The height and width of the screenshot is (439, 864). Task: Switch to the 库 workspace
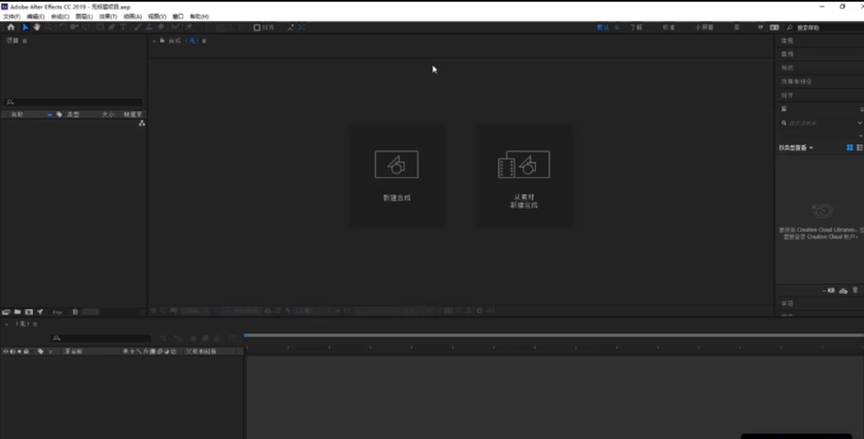737,27
